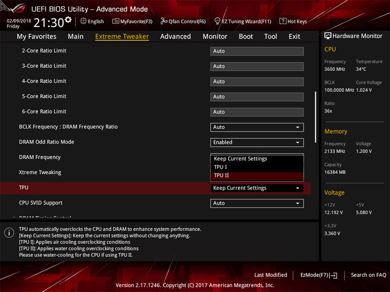The image size is (390, 292).
Task: Open BCLK:DRAM Frequency Ratio dropdown
Action: point(257,127)
